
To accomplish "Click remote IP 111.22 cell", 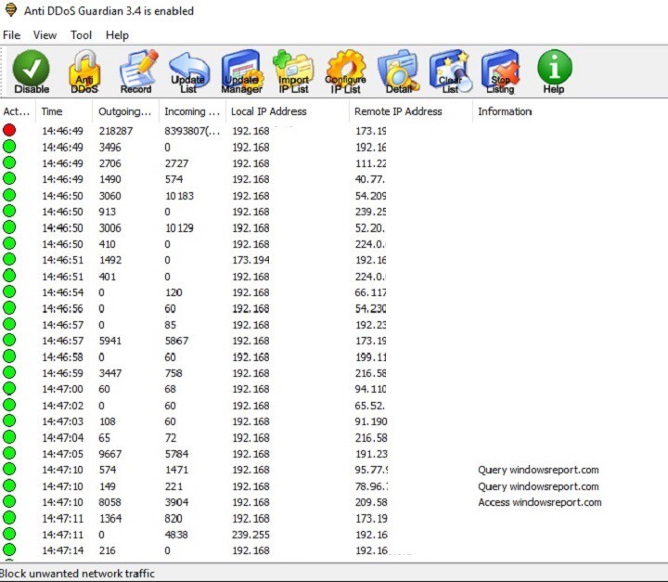I will pyautogui.click(x=370, y=163).
